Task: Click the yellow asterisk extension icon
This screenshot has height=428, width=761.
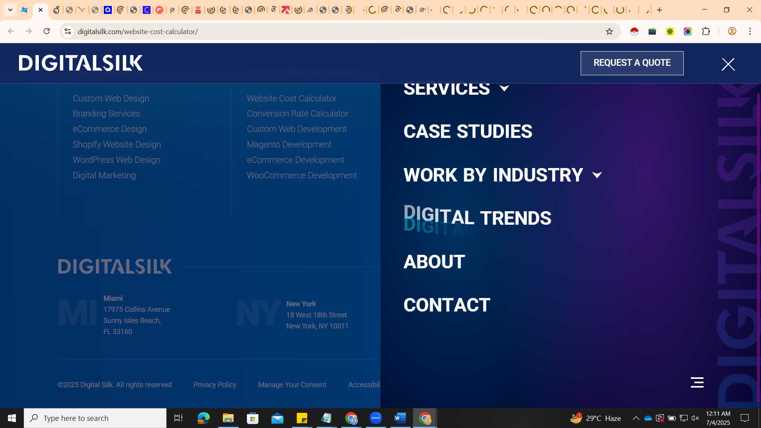Action: click(x=670, y=31)
